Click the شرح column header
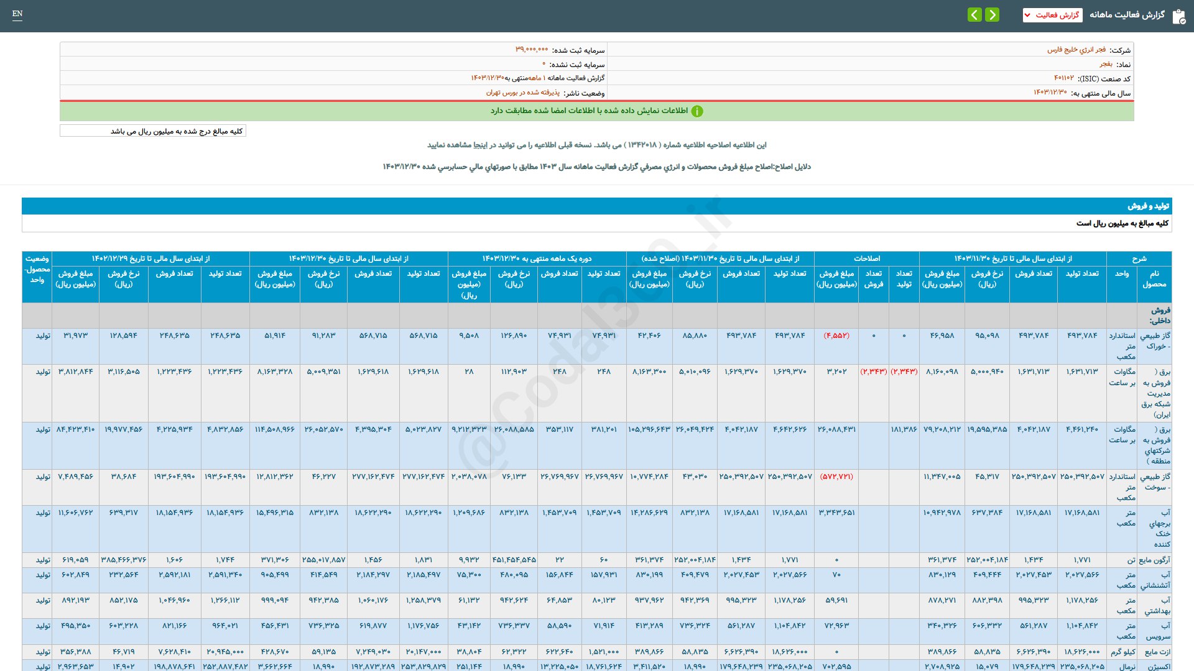Image resolution: width=1194 pixels, height=671 pixels. 1139,258
